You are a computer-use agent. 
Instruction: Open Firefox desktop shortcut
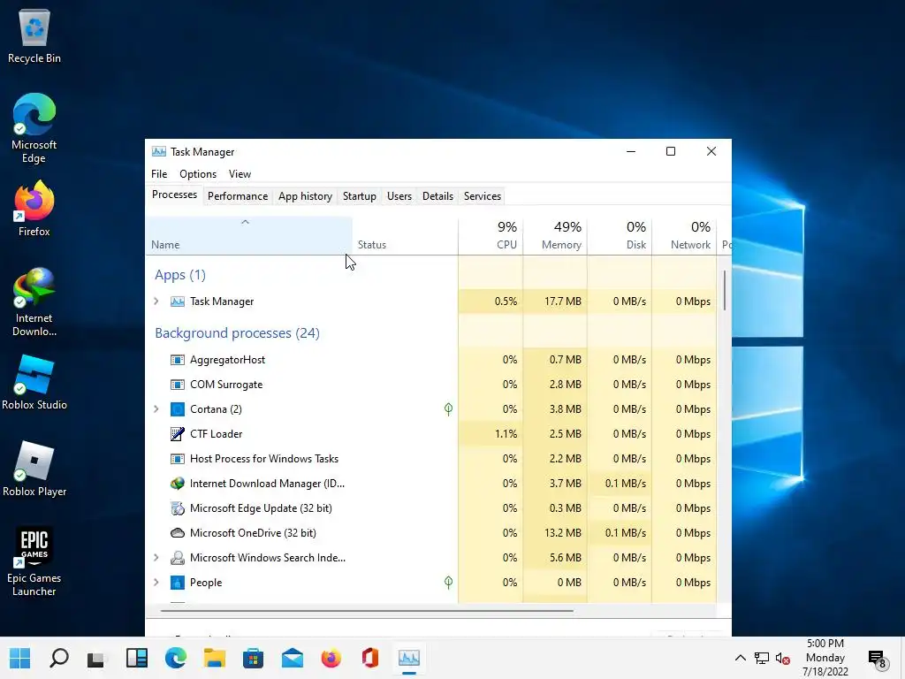[34, 208]
